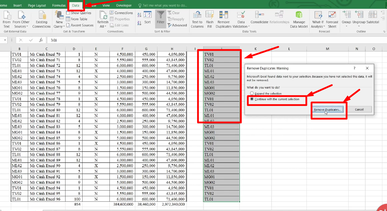Image resolution: width=387 pixels, height=211 pixels.
Task: Select From Table in Get & Transform
Action: coord(76,19)
